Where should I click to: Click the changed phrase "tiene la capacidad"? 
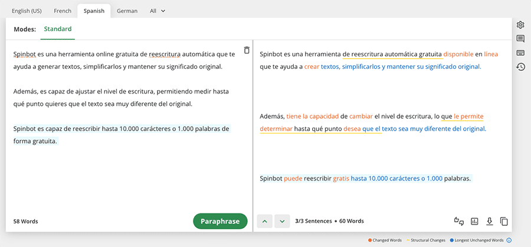[x=313, y=116]
